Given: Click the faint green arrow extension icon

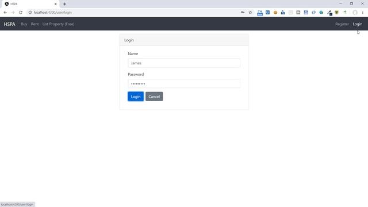Looking at the screenshot, I should [344, 13].
